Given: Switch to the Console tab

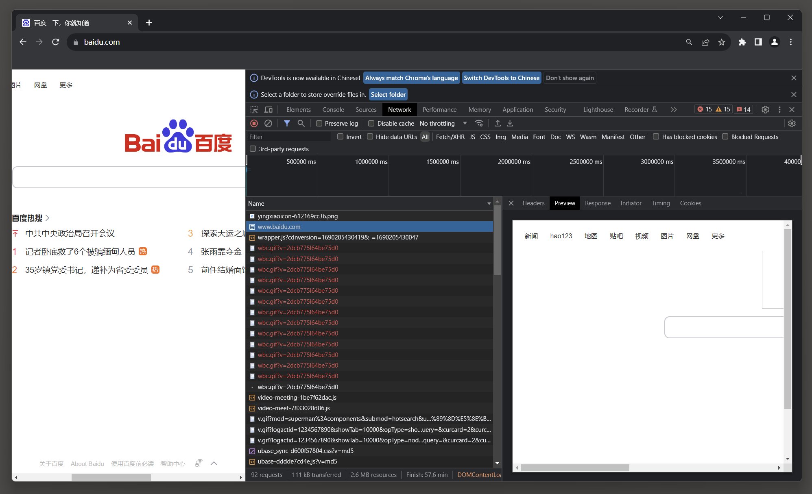Looking at the screenshot, I should (x=333, y=109).
